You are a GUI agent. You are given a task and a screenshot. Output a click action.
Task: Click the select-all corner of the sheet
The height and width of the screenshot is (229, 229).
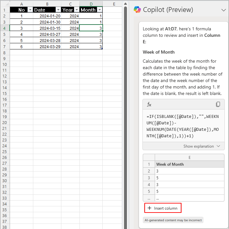[x=5, y=4]
